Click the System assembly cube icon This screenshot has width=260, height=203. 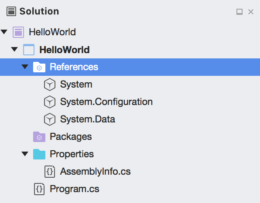[50, 85]
